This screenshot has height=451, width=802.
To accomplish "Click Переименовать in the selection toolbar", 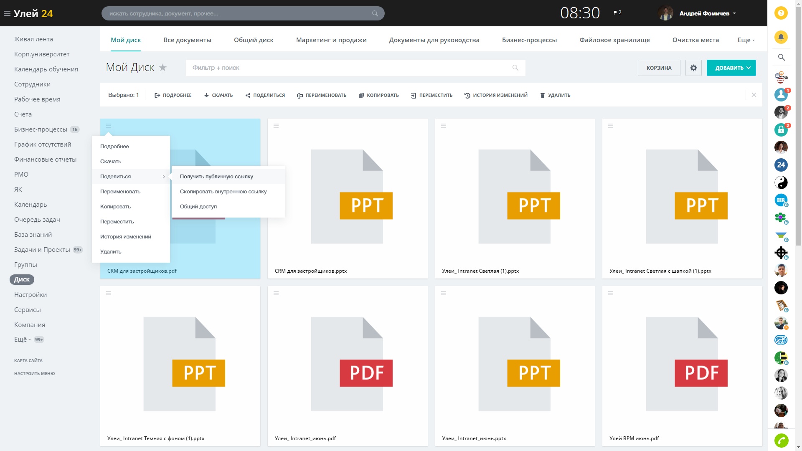I will coord(322,95).
